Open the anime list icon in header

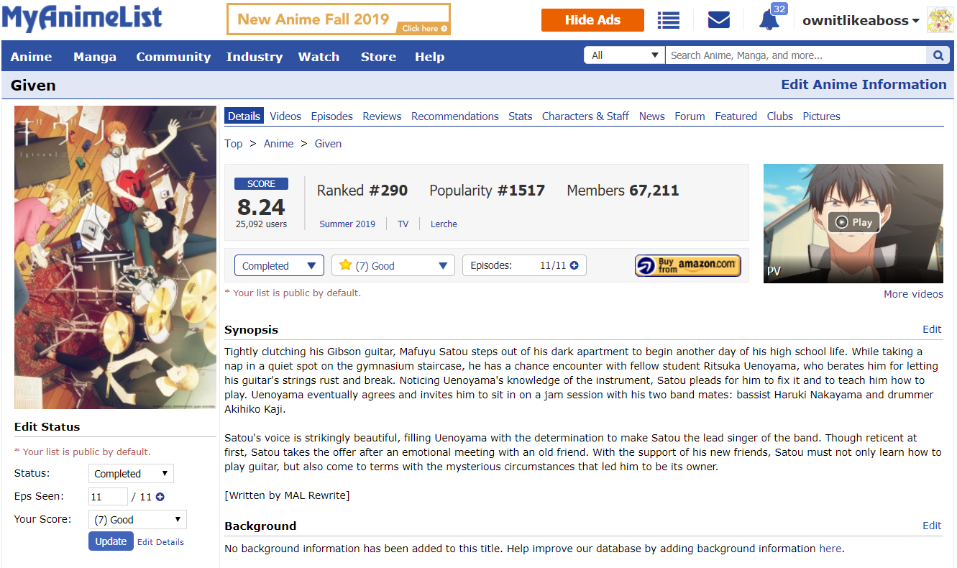[669, 20]
